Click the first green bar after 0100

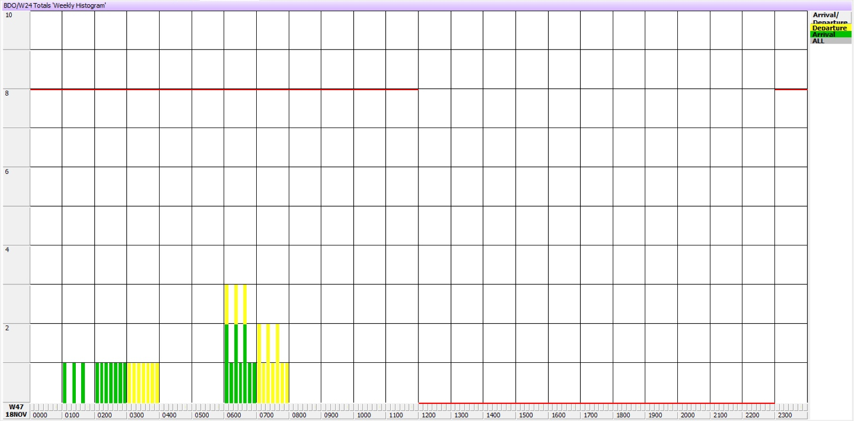(x=65, y=383)
